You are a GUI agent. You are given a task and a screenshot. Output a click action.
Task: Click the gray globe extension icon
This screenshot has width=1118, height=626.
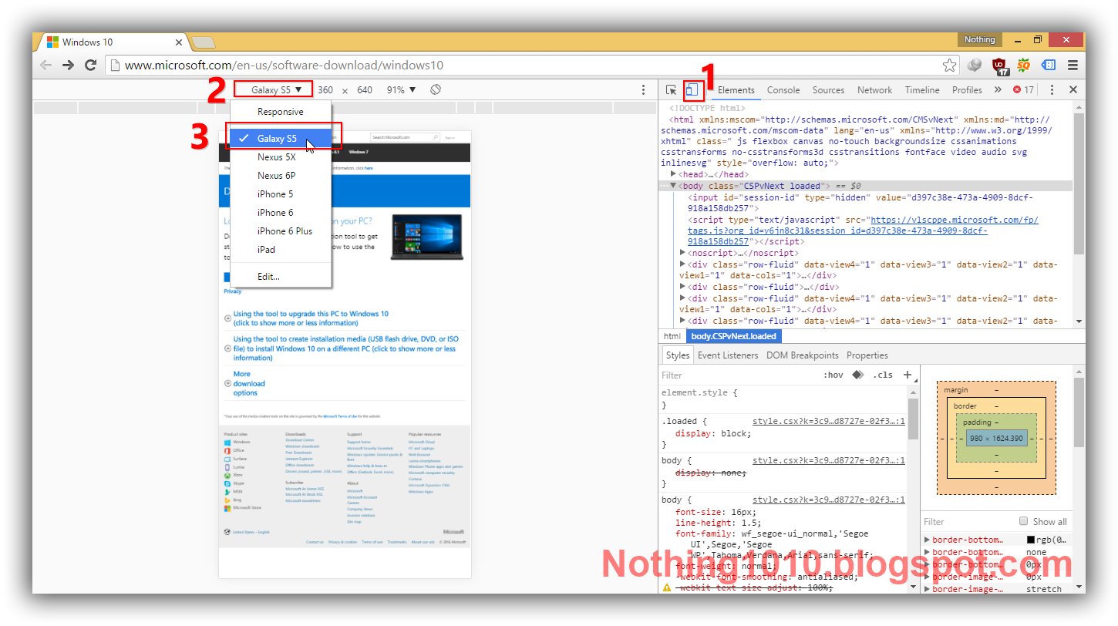[975, 66]
